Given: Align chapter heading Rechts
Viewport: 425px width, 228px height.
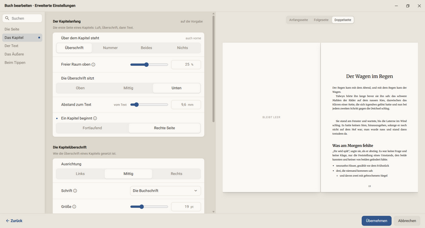Looking at the screenshot, I should click(176, 173).
